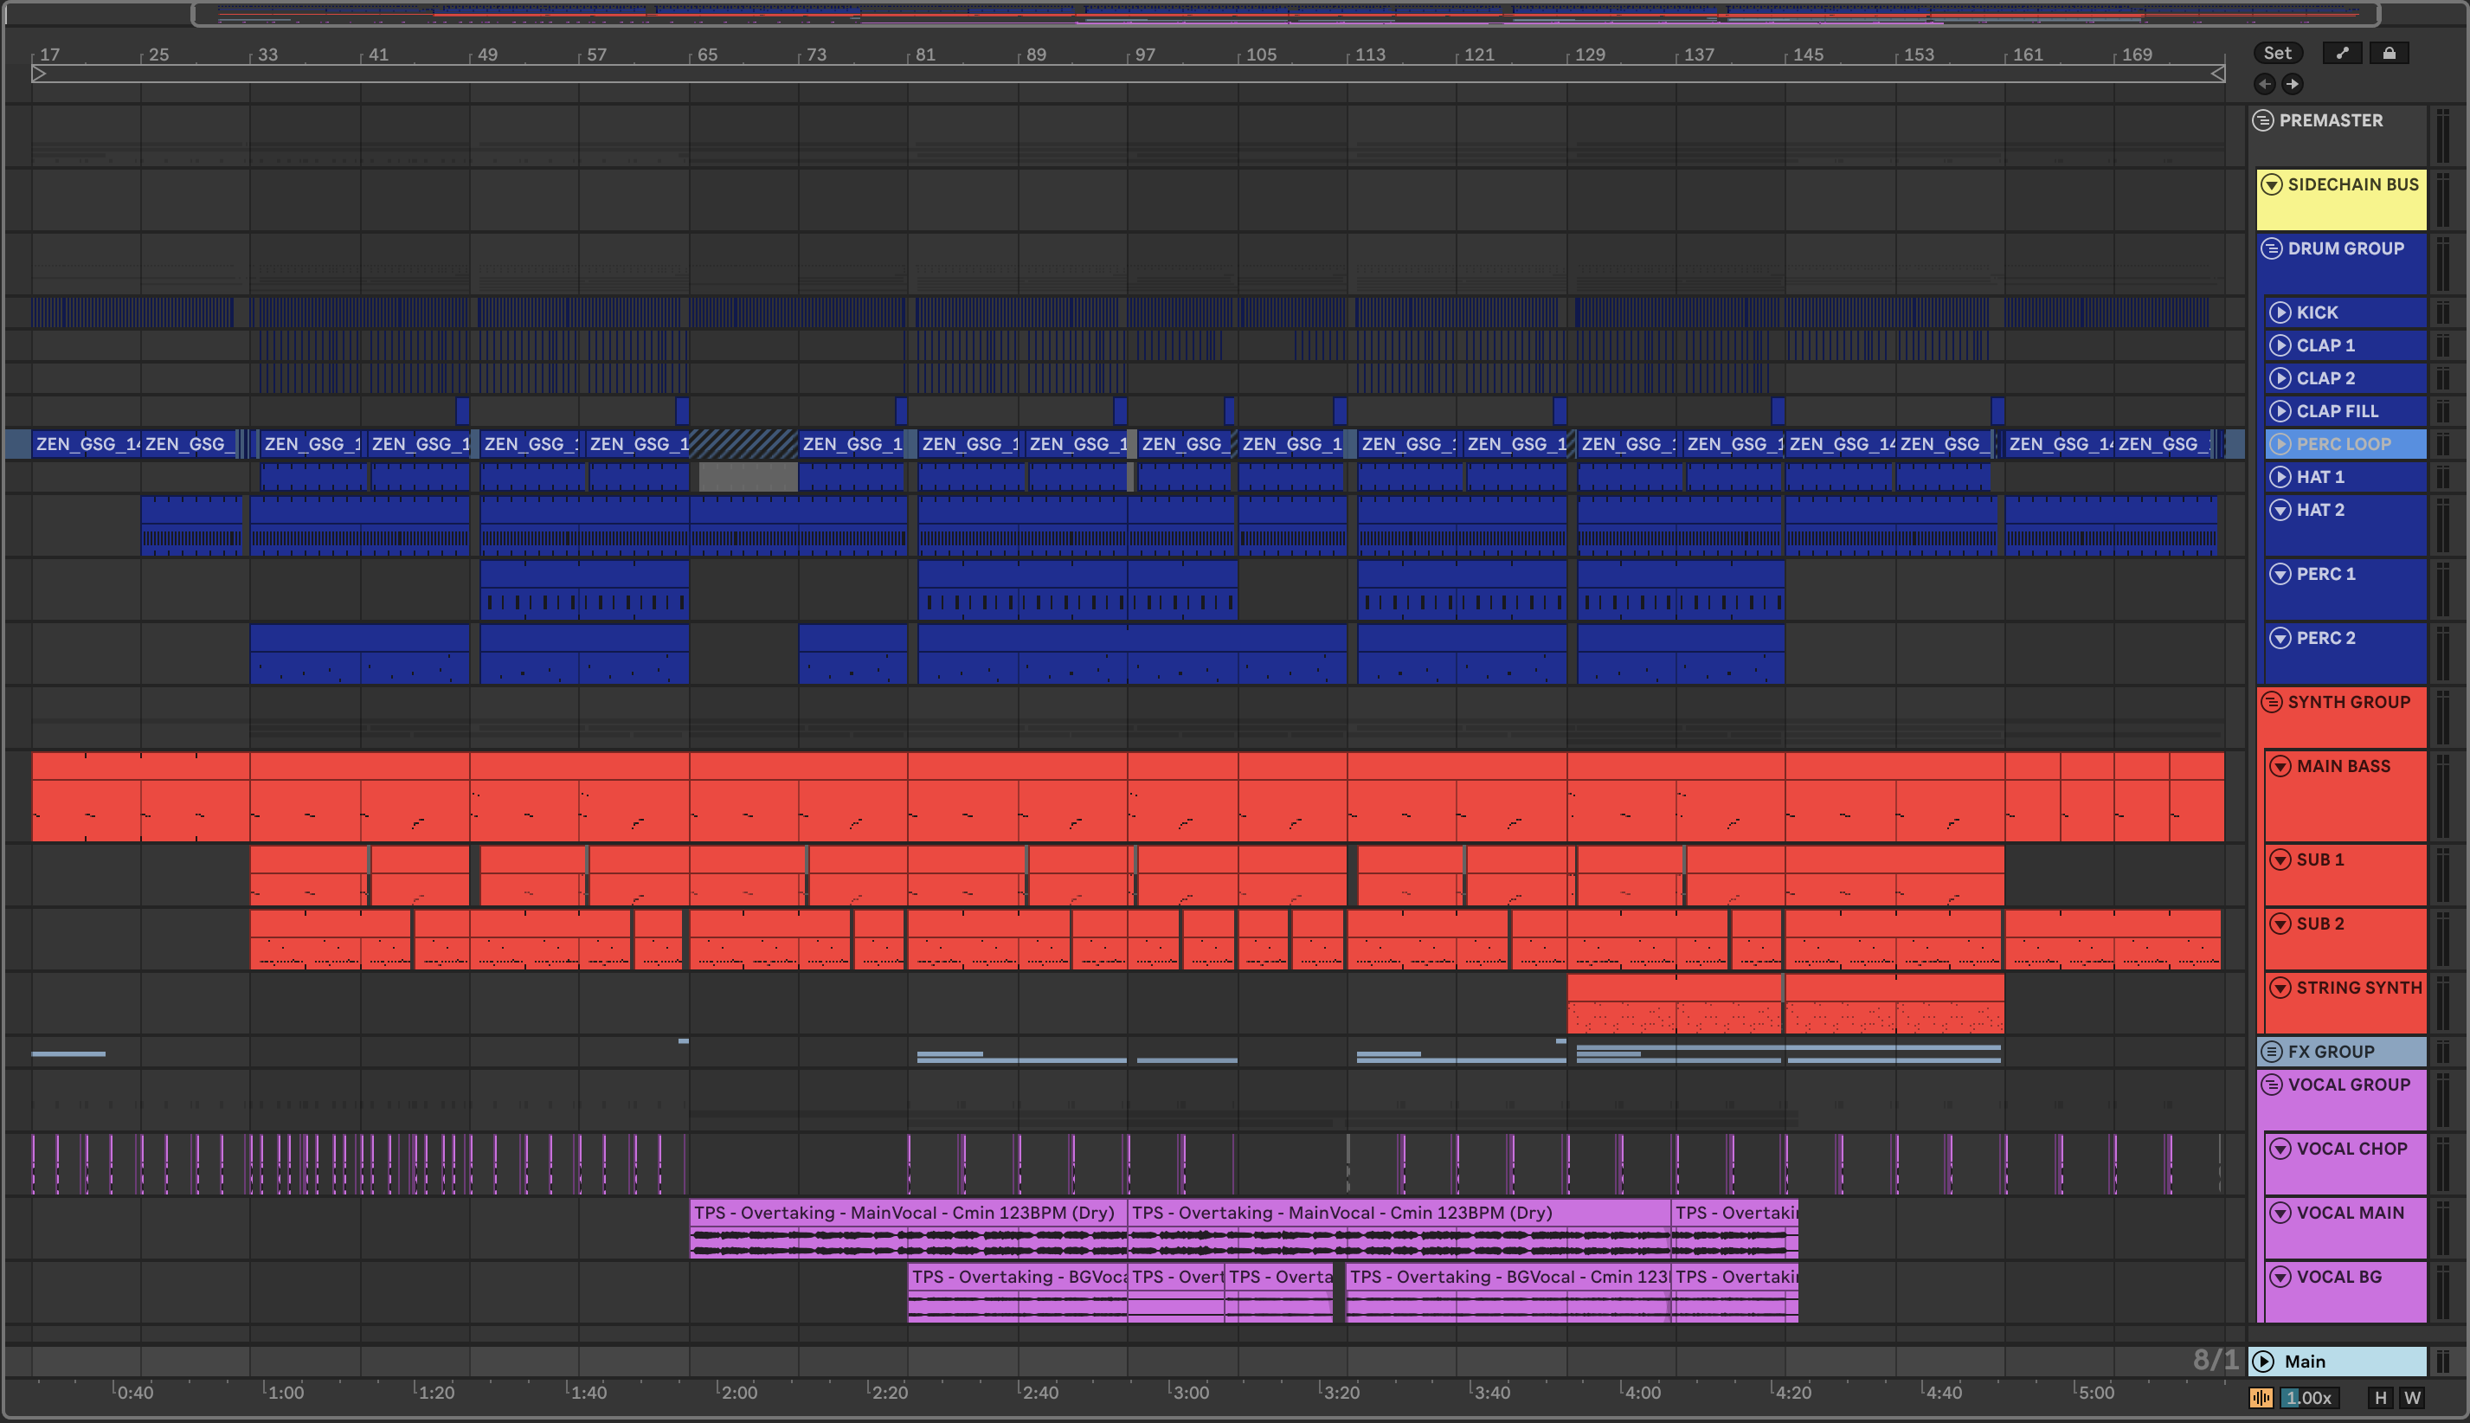Select the STRING SYNTH track header
The height and width of the screenshot is (1423, 2470).
2357,988
